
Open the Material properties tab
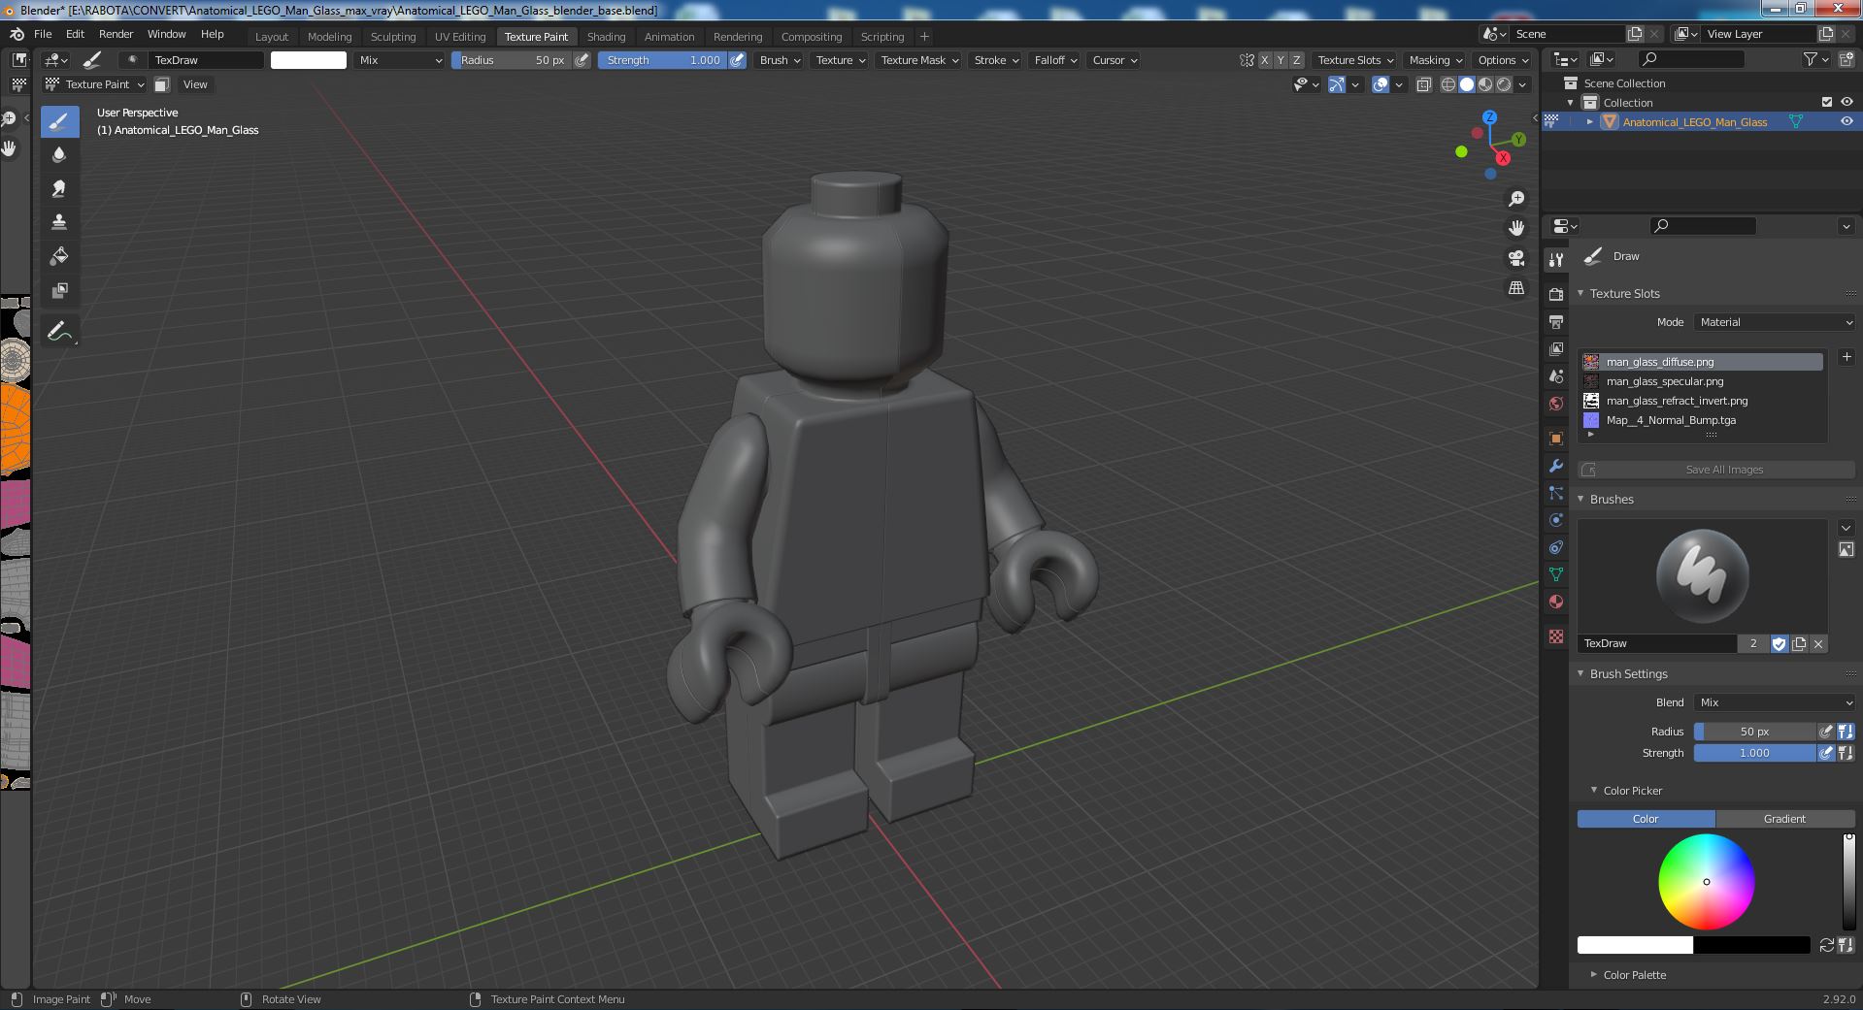pyautogui.click(x=1556, y=602)
